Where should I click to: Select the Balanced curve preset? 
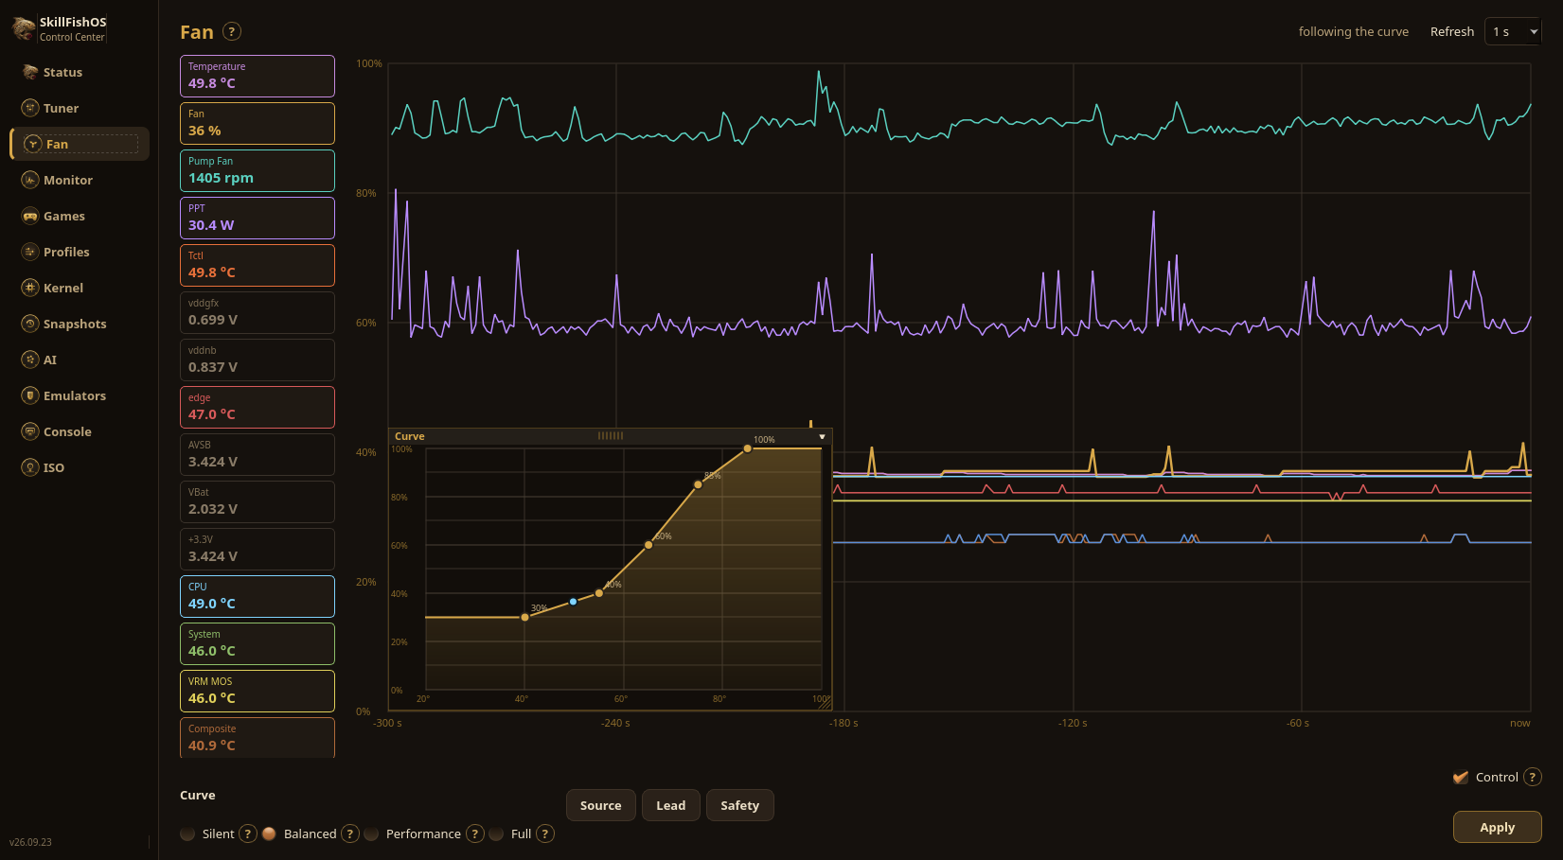pos(269,834)
